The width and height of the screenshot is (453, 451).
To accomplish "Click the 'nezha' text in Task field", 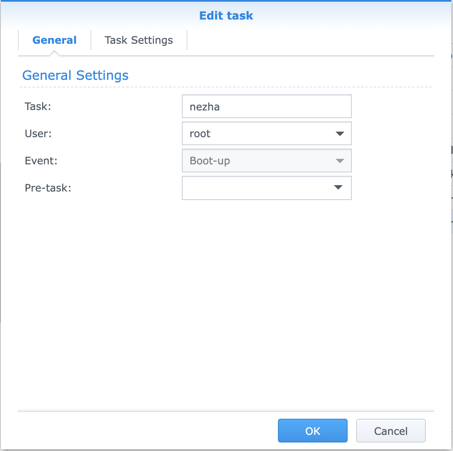I will (x=204, y=107).
